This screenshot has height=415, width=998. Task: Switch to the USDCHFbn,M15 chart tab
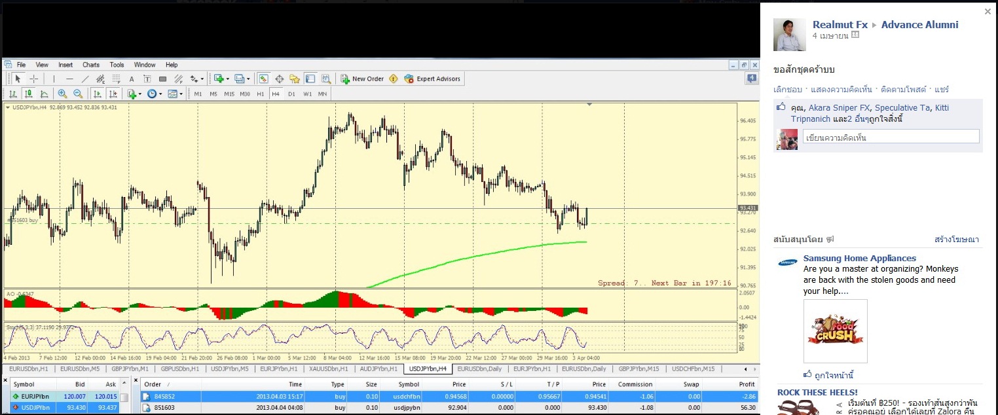click(693, 369)
